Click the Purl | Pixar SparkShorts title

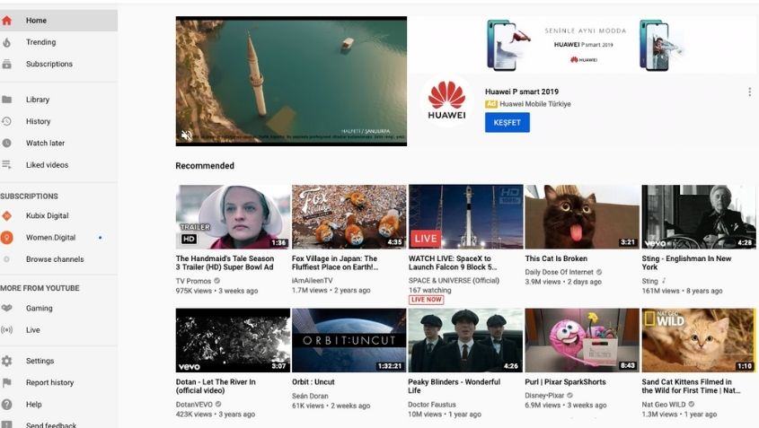(565, 382)
